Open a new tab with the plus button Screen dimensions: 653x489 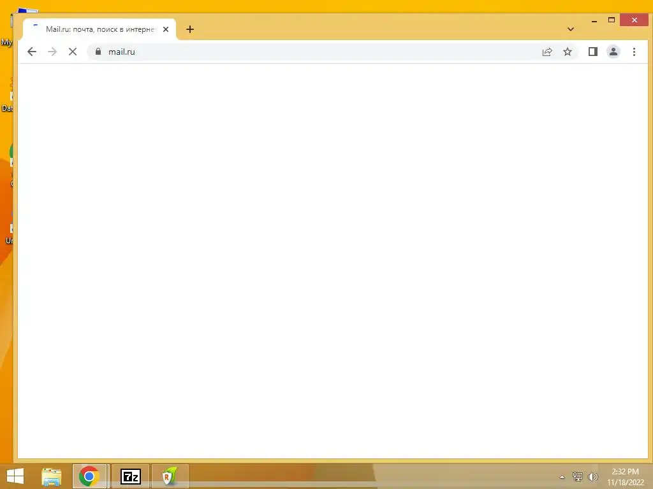pyautogui.click(x=190, y=29)
